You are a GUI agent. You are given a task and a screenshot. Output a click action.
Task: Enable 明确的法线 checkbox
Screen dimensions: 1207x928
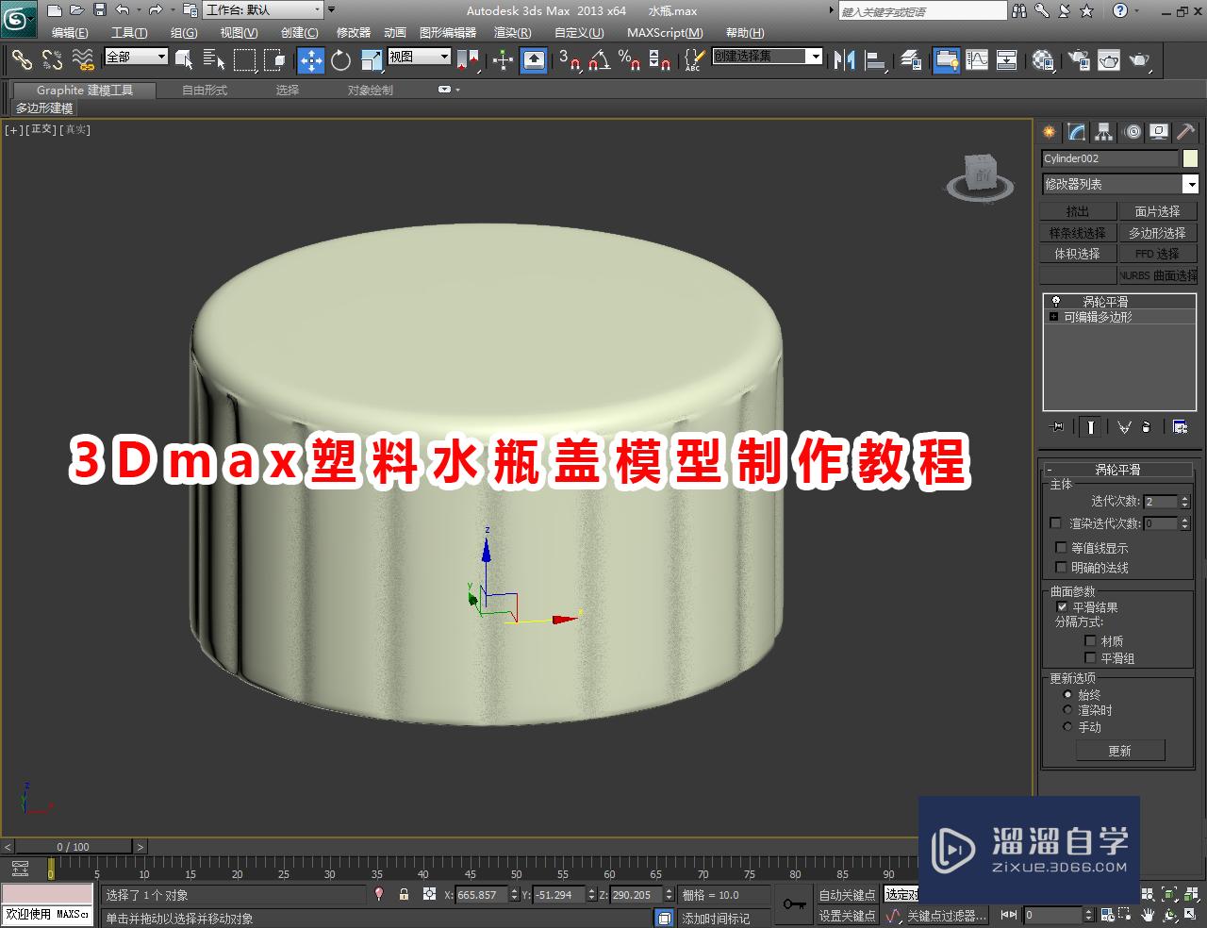pos(1061,567)
